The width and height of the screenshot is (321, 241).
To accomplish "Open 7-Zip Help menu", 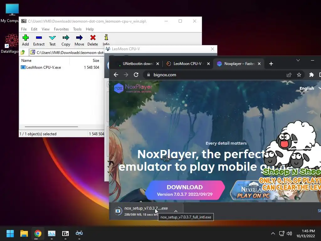I will click(90, 29).
